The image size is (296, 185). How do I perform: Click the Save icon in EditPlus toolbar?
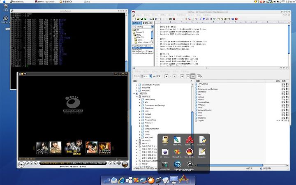(141, 19)
